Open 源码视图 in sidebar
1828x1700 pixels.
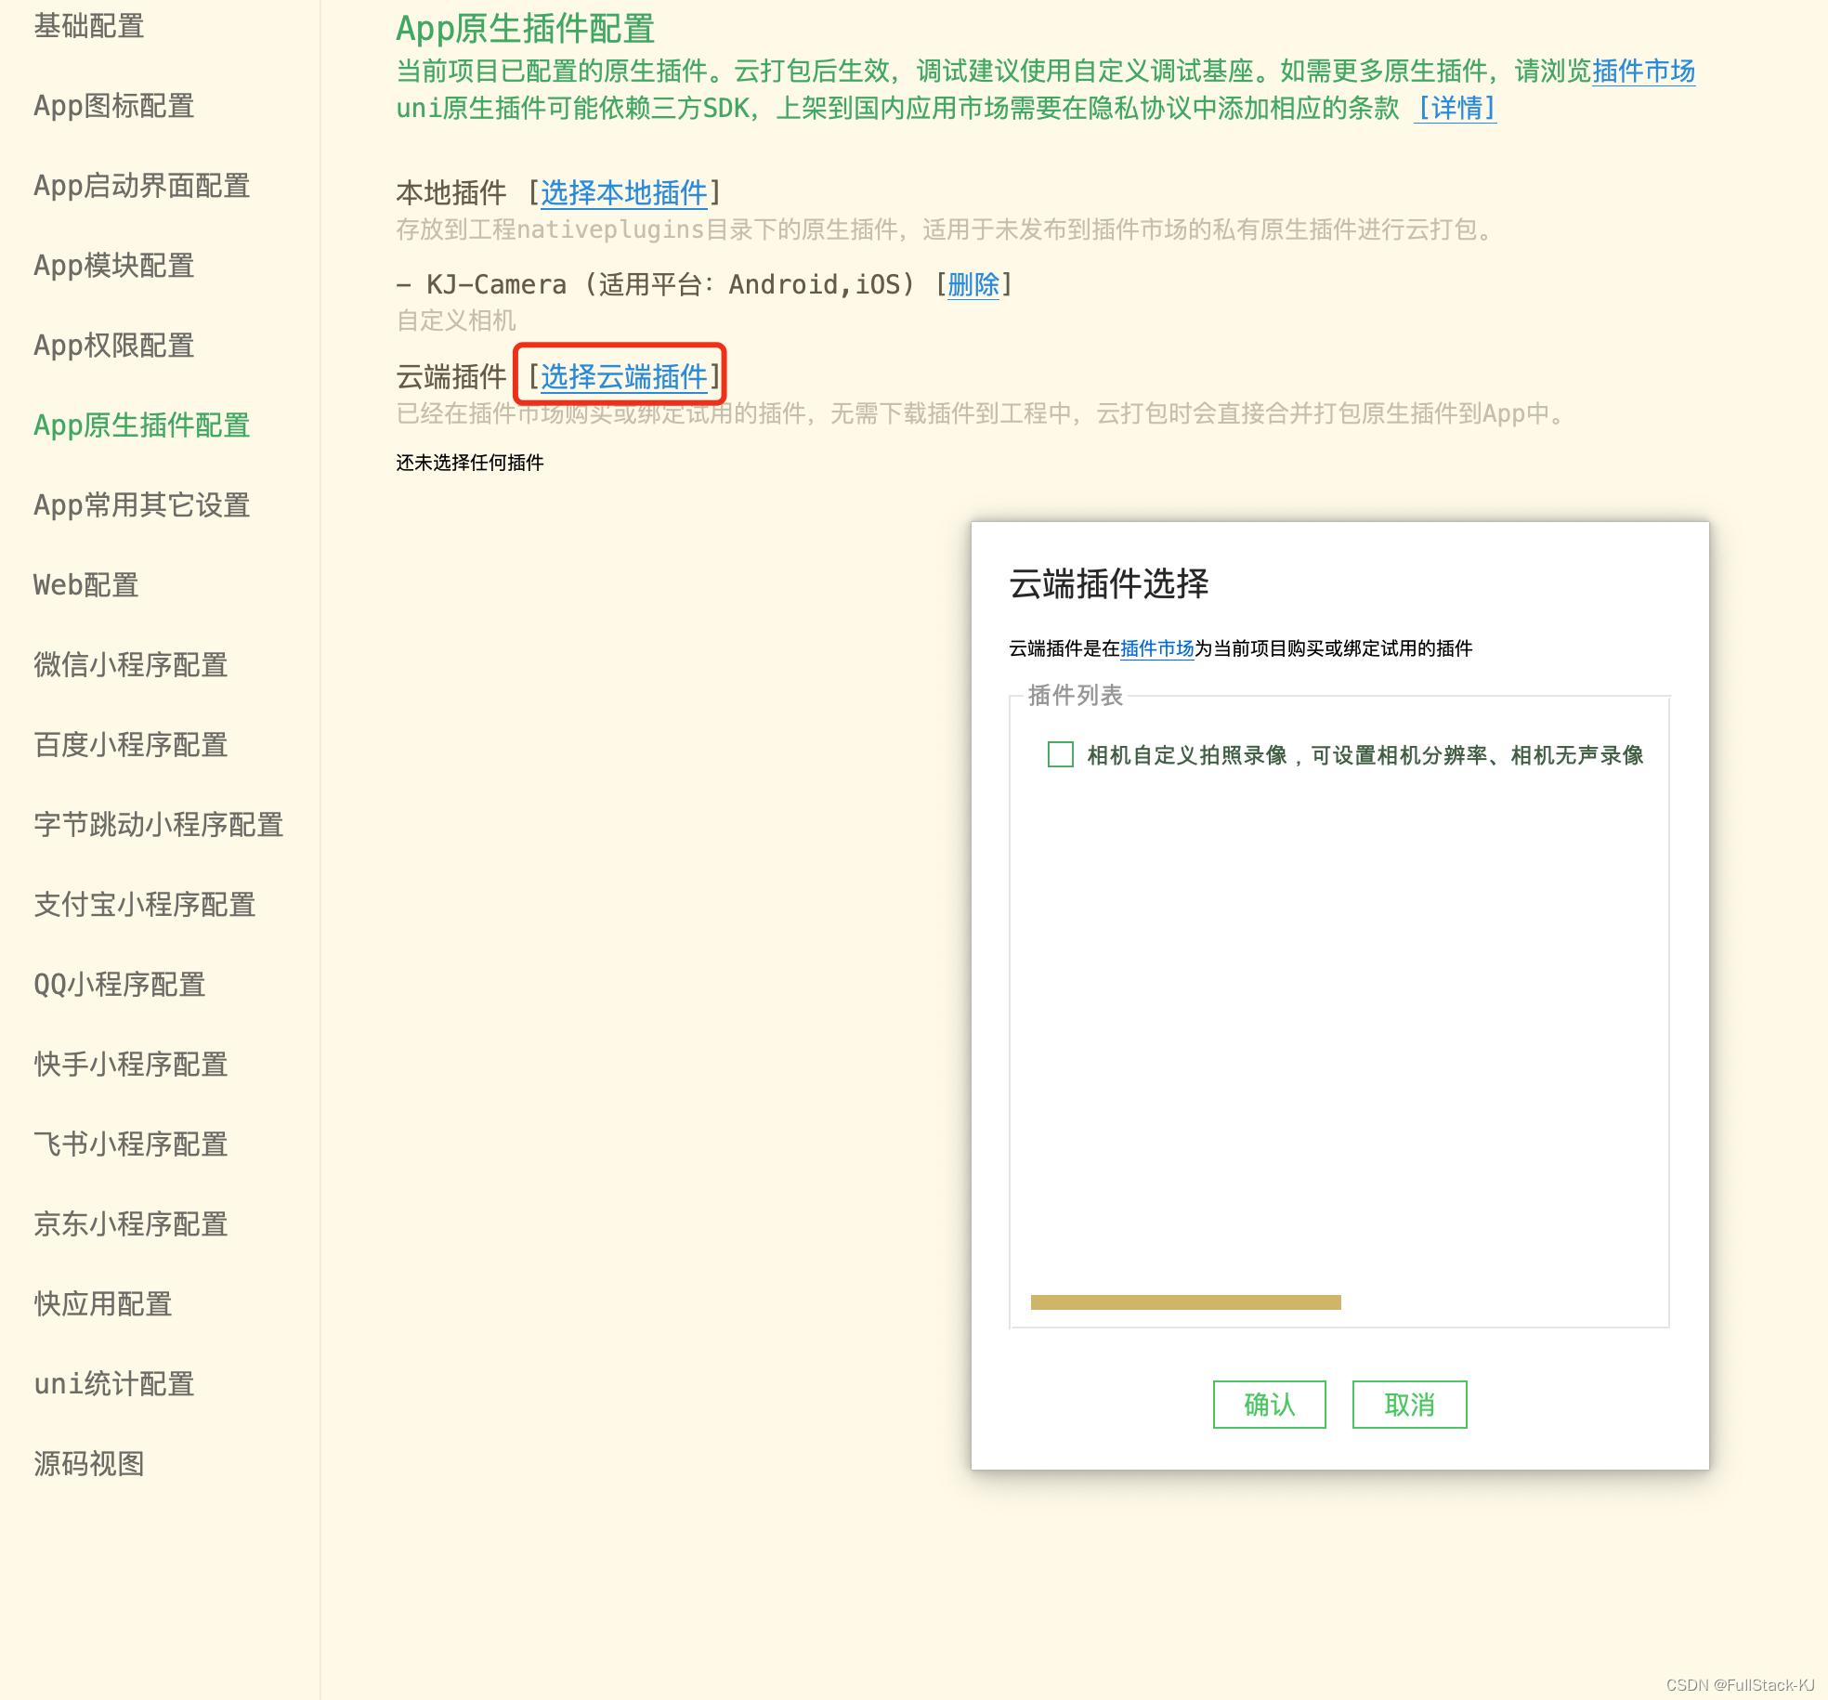89,1464
